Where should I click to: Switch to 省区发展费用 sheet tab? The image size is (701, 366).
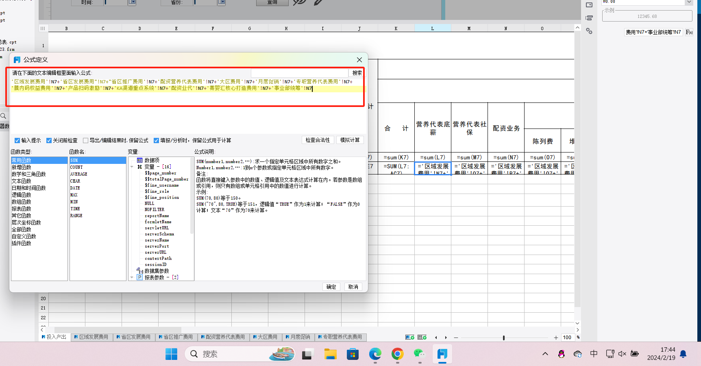pos(133,337)
